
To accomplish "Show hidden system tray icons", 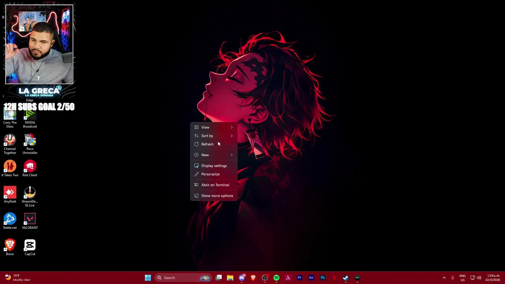I will [x=444, y=278].
